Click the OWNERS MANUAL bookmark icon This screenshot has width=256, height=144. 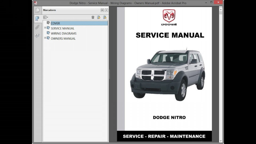click(x=48, y=38)
